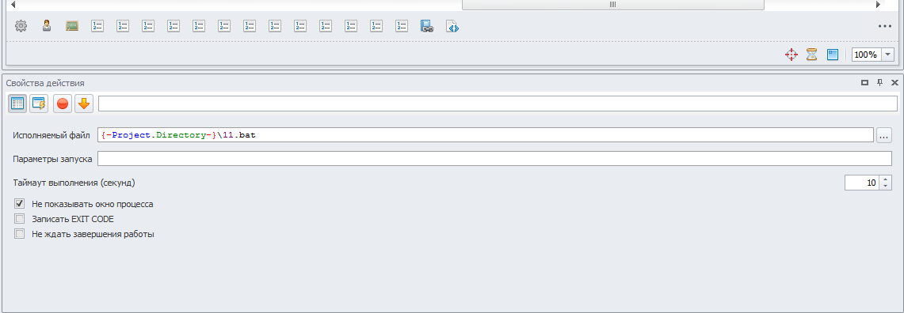Image resolution: width=904 pixels, height=313 pixels.
Task: Toggle 'Не показывать окно процесса' checkbox
Action: [x=20, y=204]
